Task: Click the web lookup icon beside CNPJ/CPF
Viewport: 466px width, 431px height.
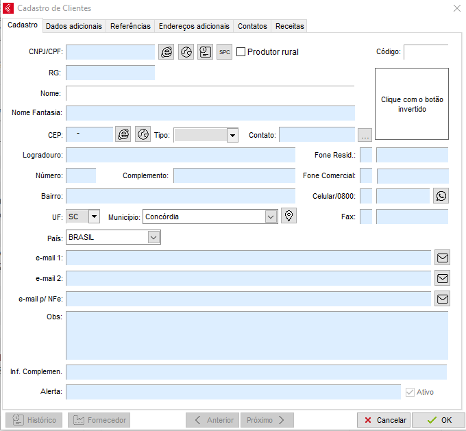Action: pos(167,52)
